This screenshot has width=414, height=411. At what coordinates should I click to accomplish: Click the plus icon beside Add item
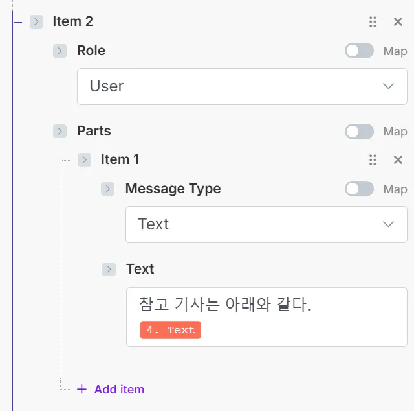click(82, 390)
